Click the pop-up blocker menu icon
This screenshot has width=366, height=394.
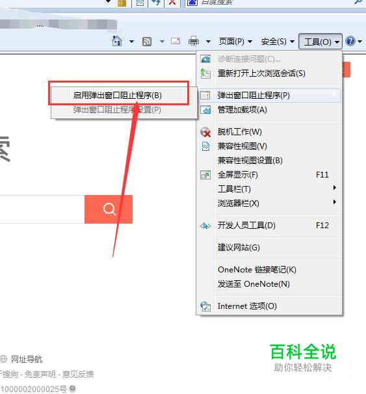[205, 96]
